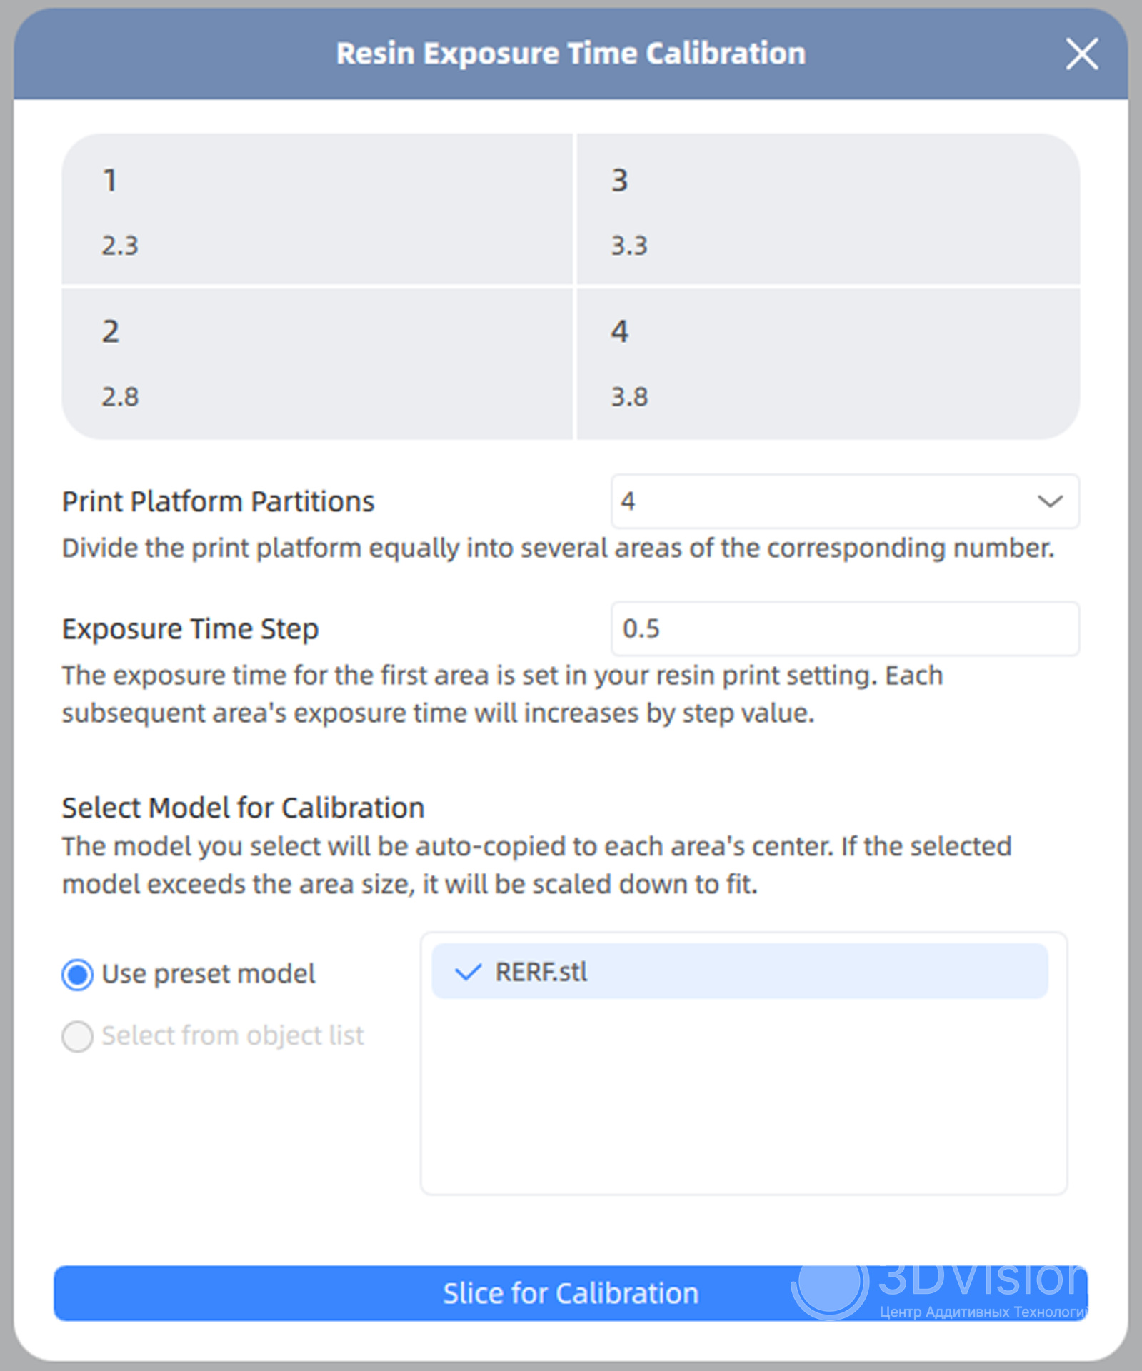Choose the Select from object list radio button

pyautogui.click(x=78, y=1036)
